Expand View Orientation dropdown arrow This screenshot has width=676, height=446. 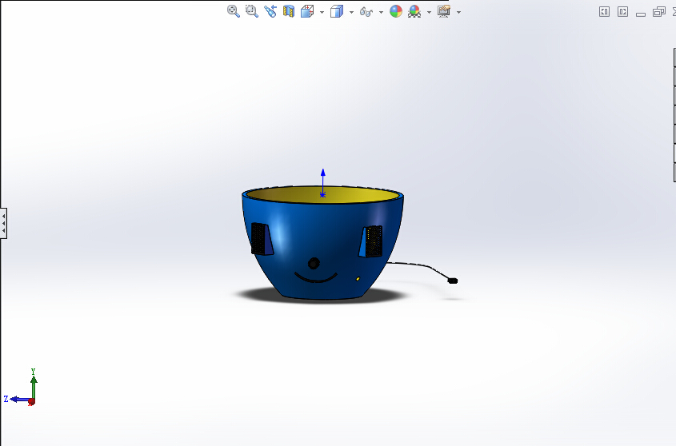[x=322, y=12]
